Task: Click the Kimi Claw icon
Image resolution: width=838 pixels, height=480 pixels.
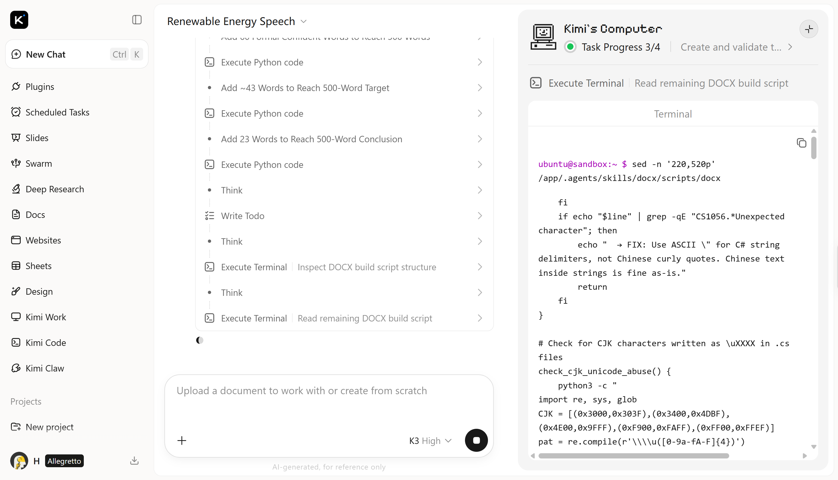Action: coord(16,368)
